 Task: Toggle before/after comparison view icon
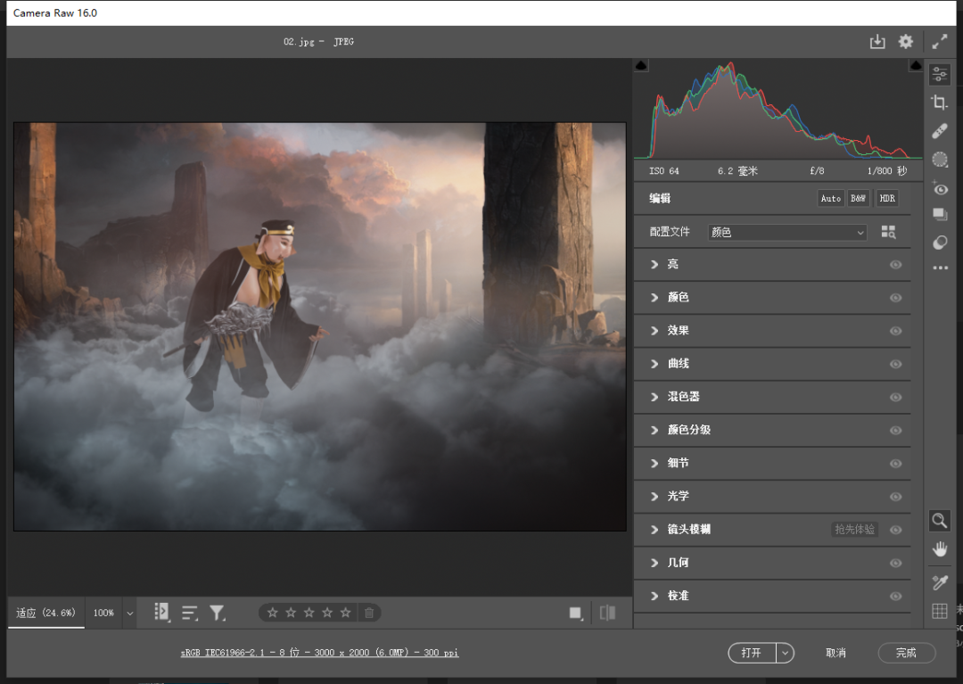click(607, 613)
